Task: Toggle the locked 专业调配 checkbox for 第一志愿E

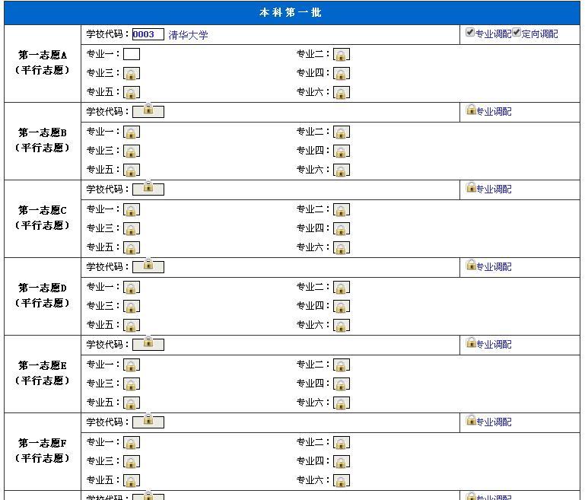Action: pos(471,342)
